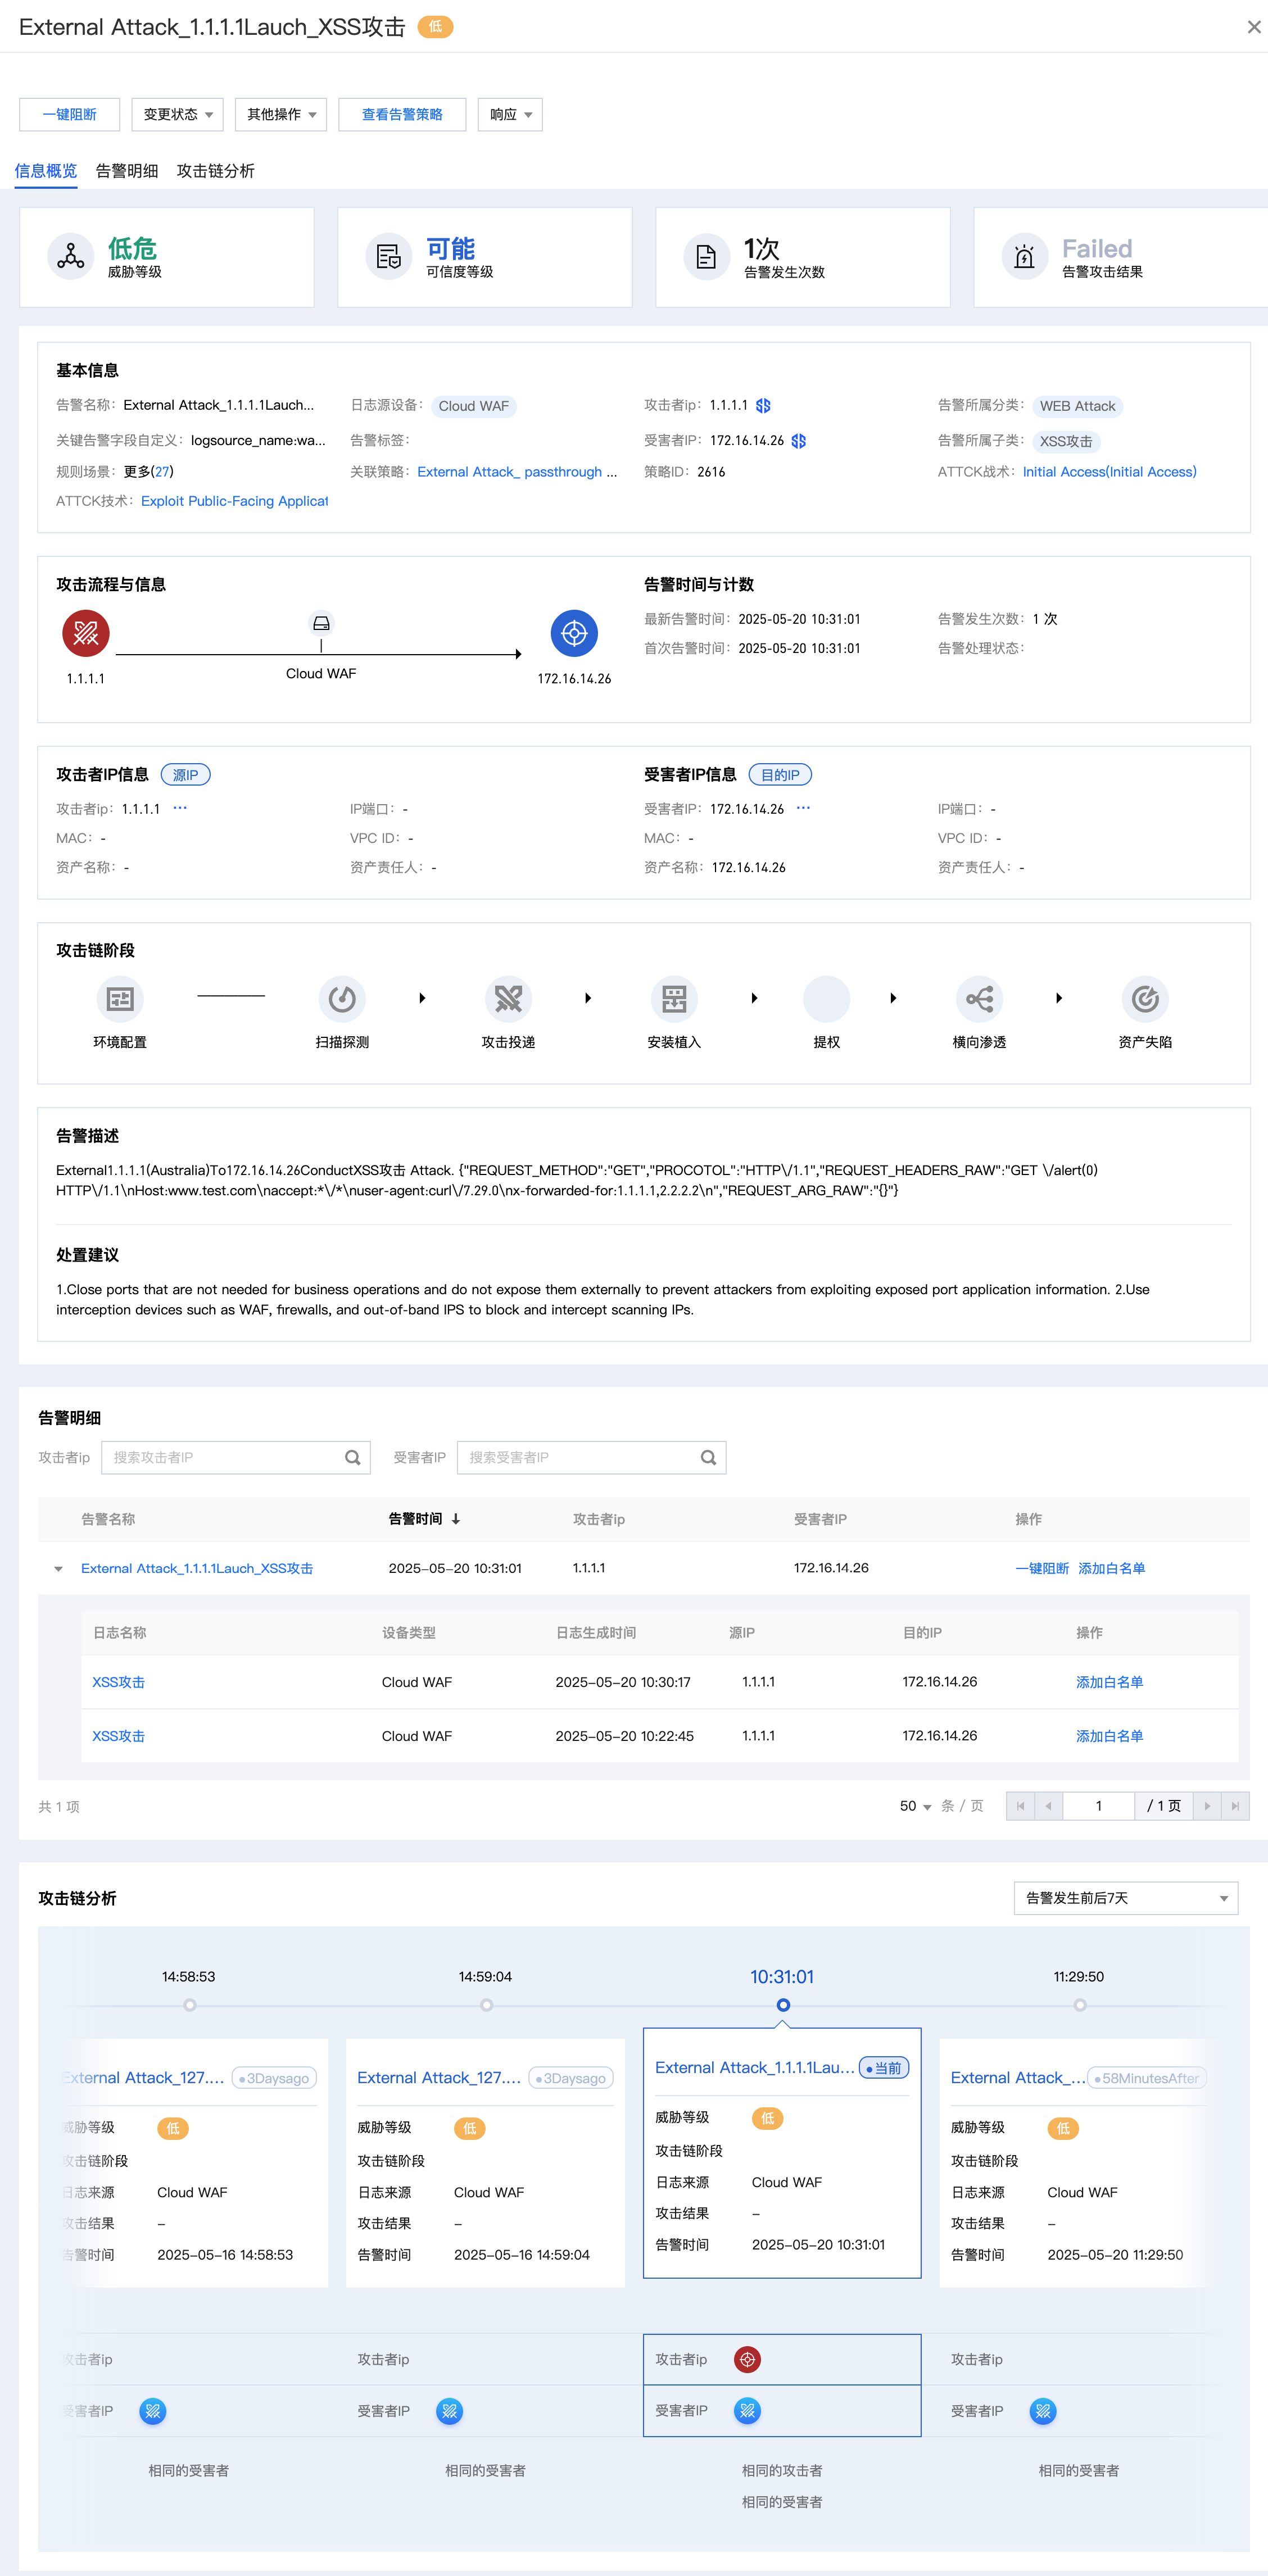Click the 10:31:01 timeline marker
This screenshot has height=2576, width=1268.
(783, 2005)
